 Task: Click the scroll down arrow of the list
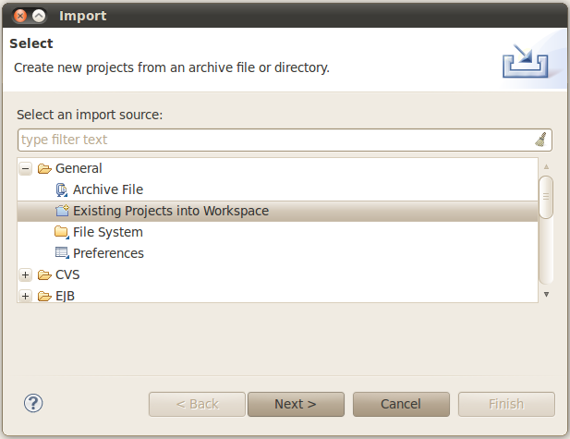pyautogui.click(x=546, y=294)
